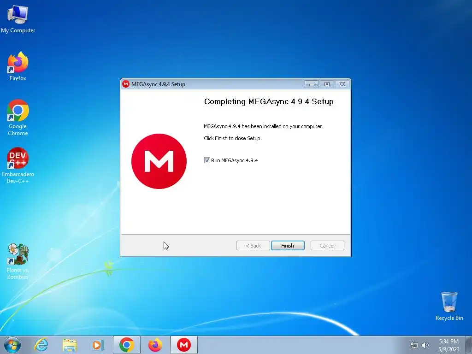Select the Recycle Bin desktop icon
Screen dimensions: 472x354
tap(449, 306)
